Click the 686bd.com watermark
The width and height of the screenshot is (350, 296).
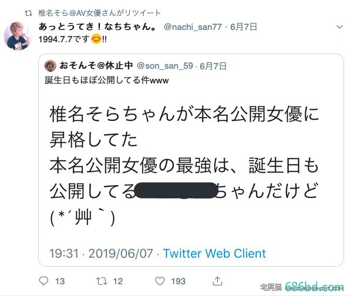pos(315,287)
